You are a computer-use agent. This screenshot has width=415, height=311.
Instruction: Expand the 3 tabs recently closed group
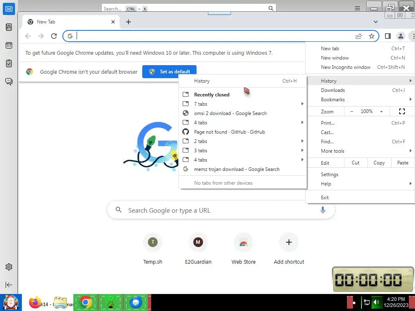(243, 151)
